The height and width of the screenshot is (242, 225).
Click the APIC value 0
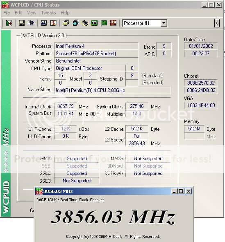coord(164,54)
